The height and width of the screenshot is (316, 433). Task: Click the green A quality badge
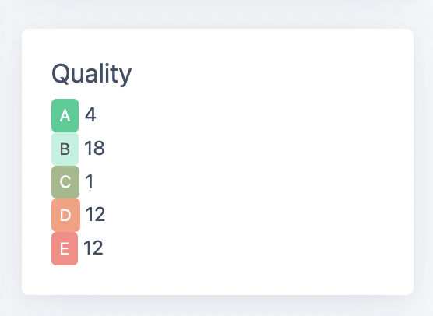click(65, 115)
